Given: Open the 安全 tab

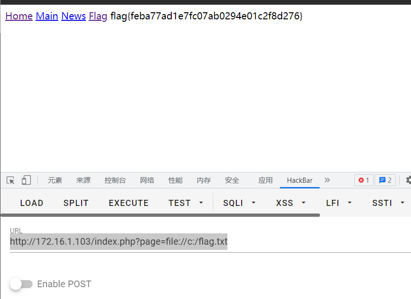Looking at the screenshot, I should (x=232, y=180).
